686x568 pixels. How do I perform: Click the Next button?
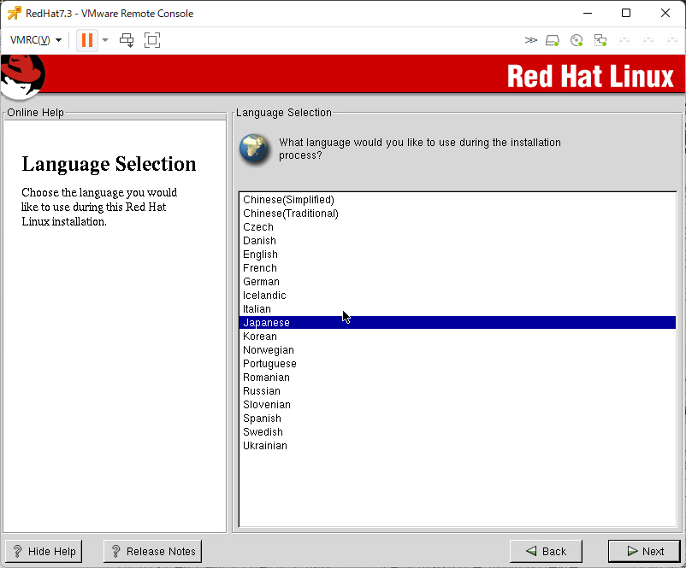pyautogui.click(x=644, y=552)
